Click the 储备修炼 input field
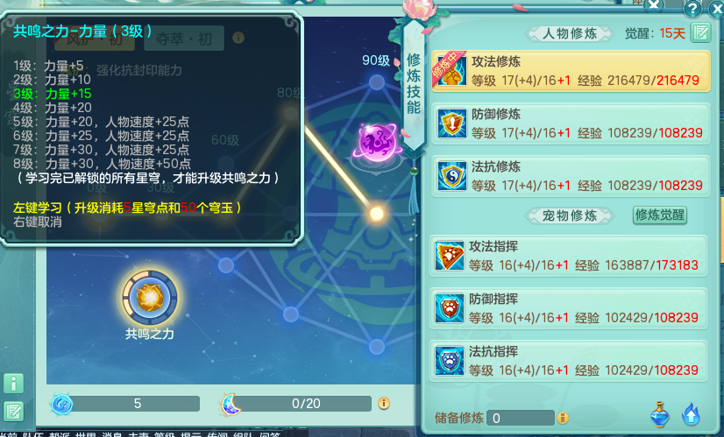Image resolution: width=724 pixels, height=437 pixels. (520, 418)
